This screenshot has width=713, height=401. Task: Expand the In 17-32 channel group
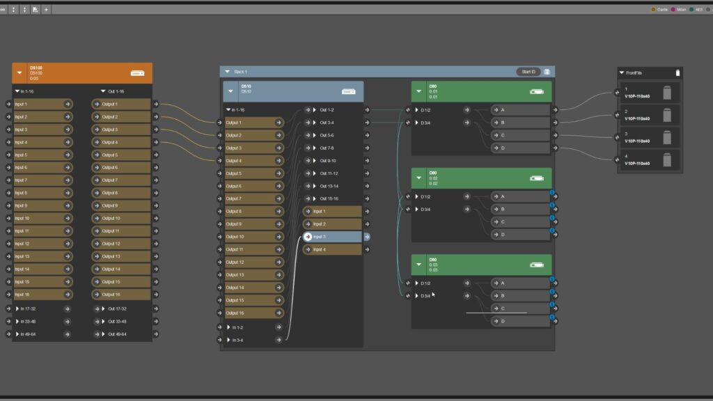point(17,308)
